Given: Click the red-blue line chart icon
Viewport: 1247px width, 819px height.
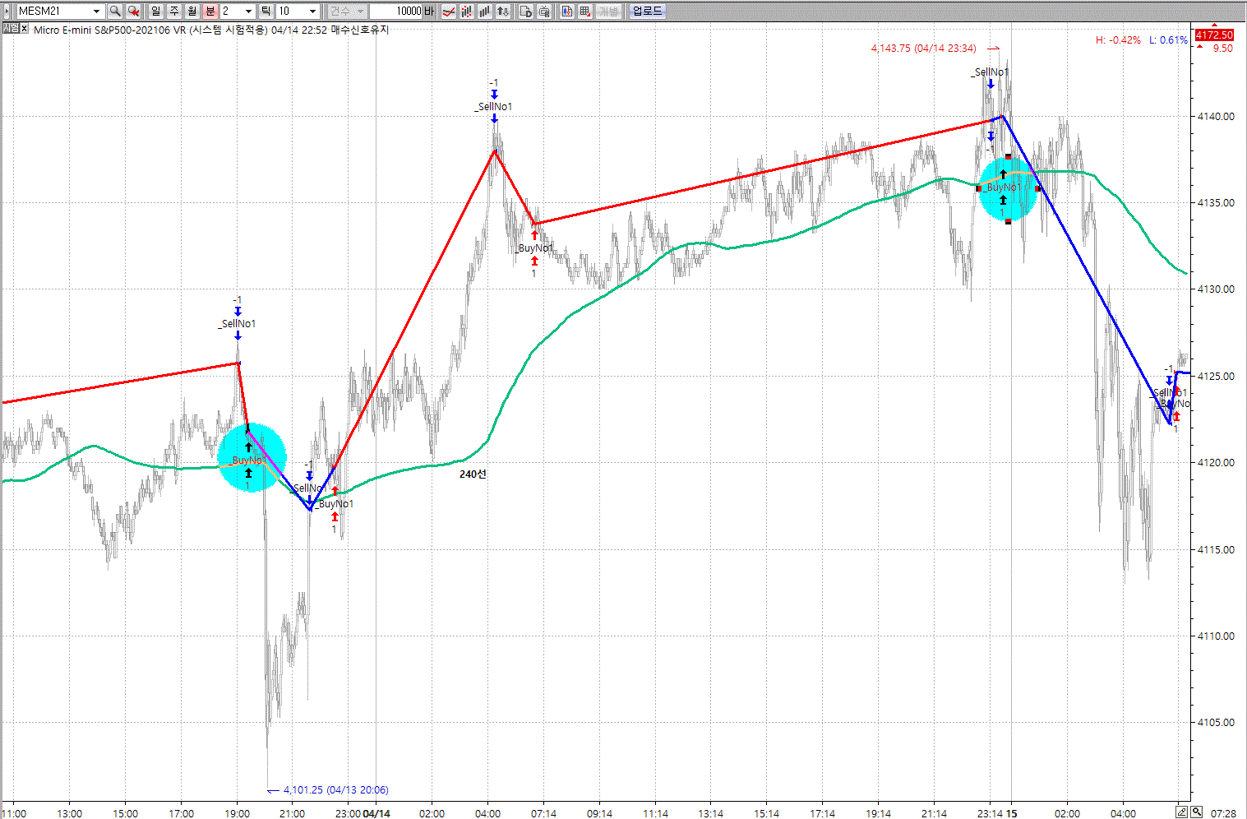Looking at the screenshot, I should coord(449,12).
